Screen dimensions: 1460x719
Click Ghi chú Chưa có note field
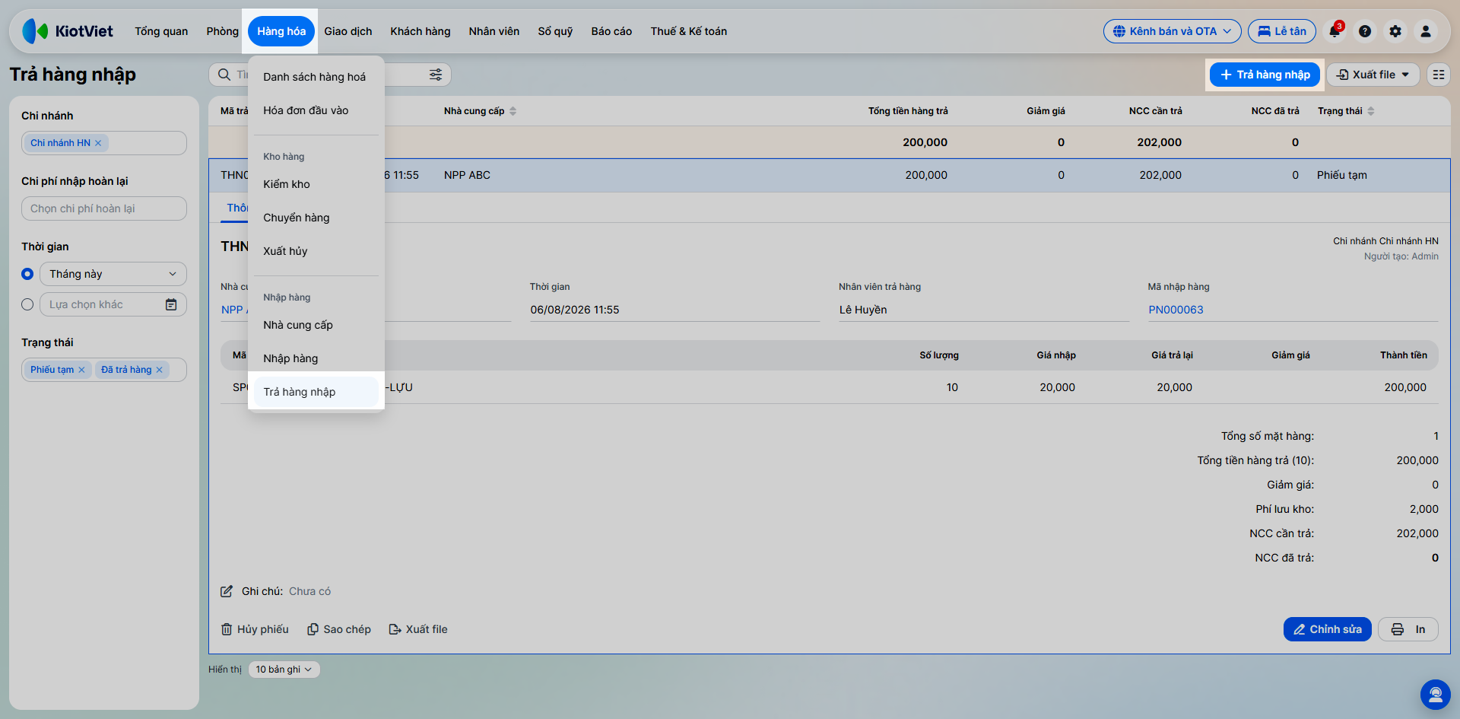point(309,591)
